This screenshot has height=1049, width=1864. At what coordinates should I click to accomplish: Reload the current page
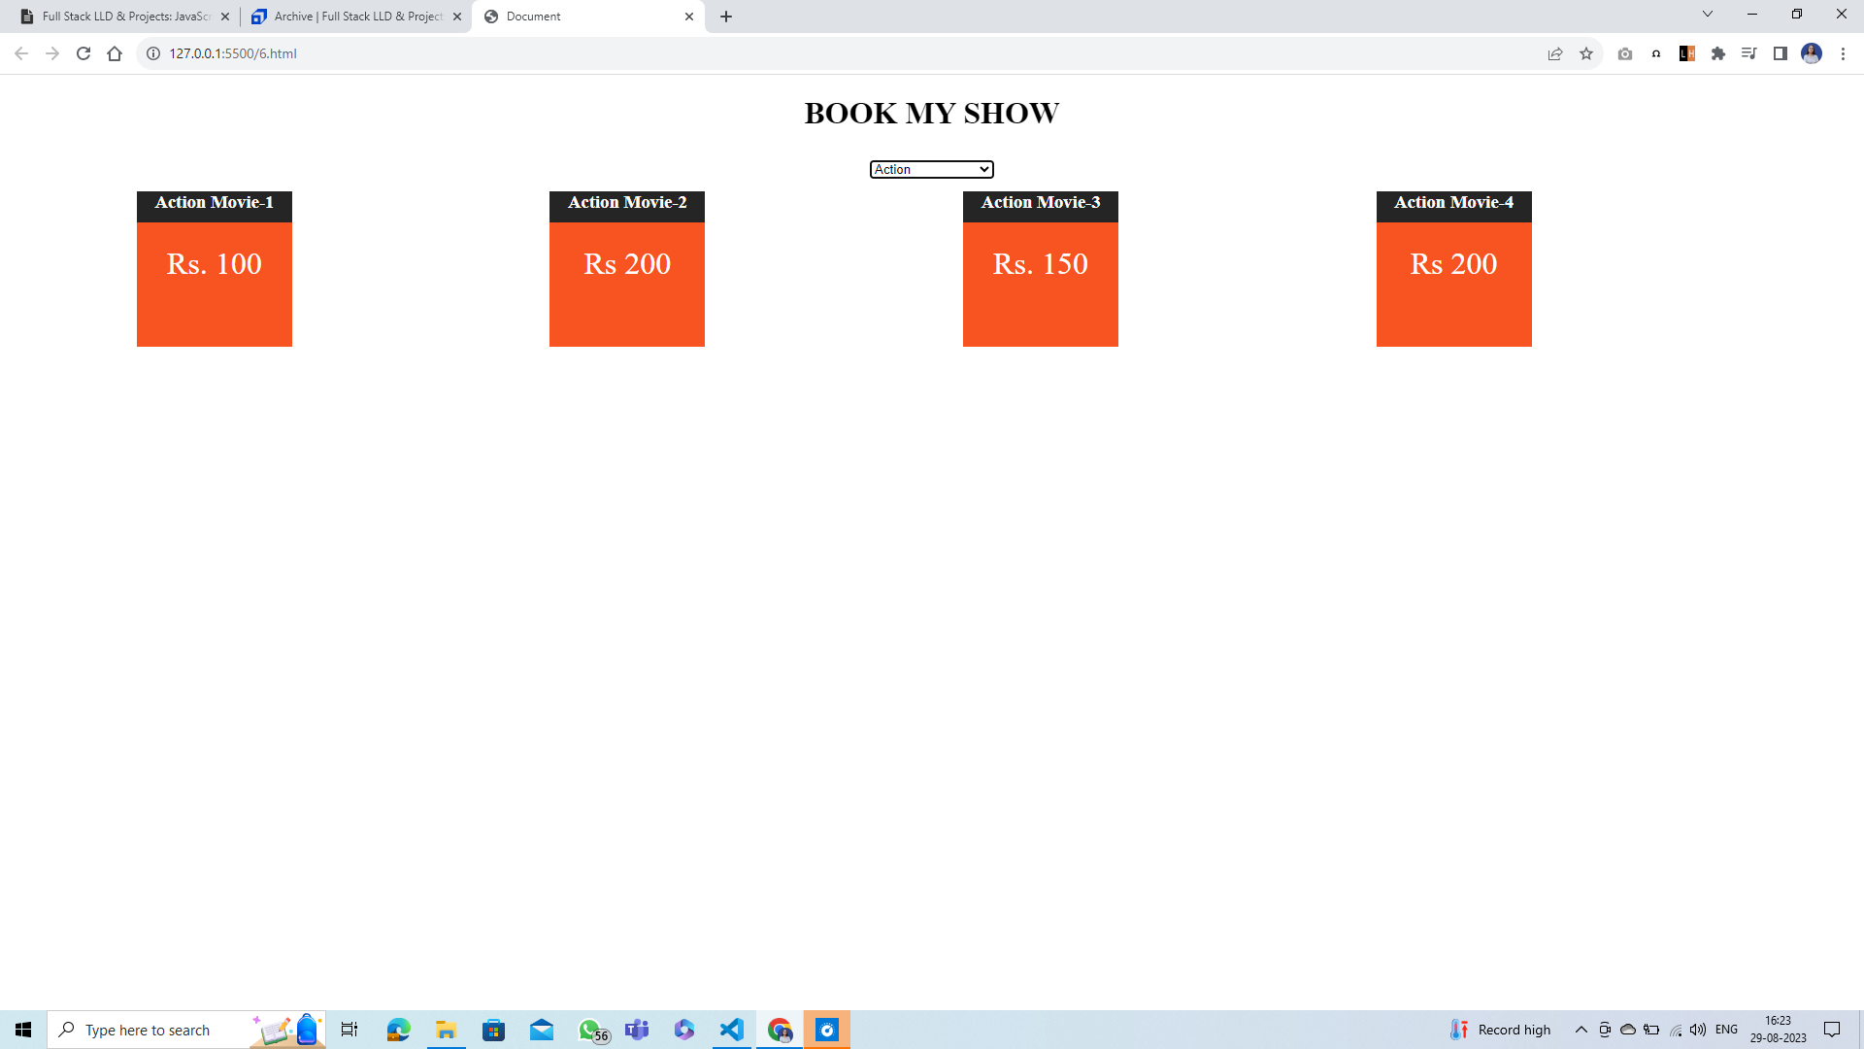tap(83, 53)
